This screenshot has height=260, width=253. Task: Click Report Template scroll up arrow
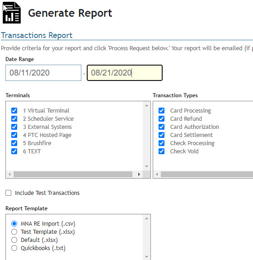click(x=146, y=218)
